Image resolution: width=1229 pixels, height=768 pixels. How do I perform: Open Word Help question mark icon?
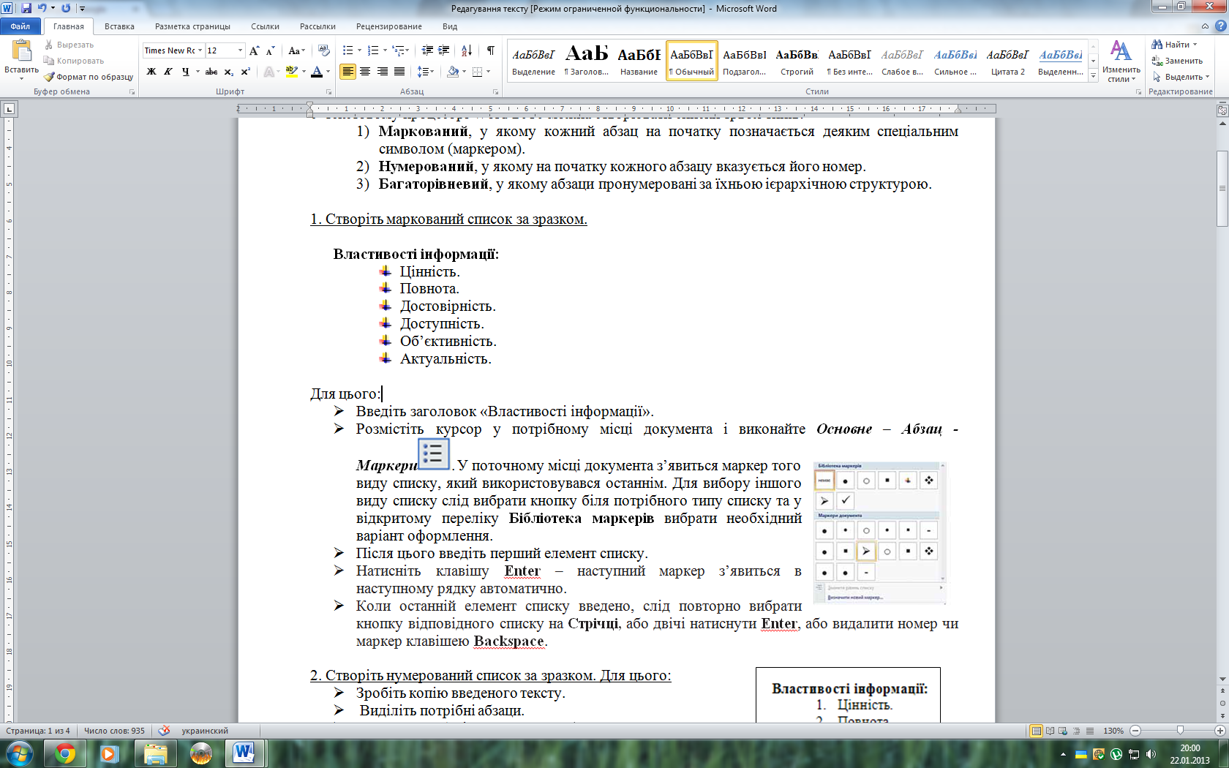point(1220,26)
